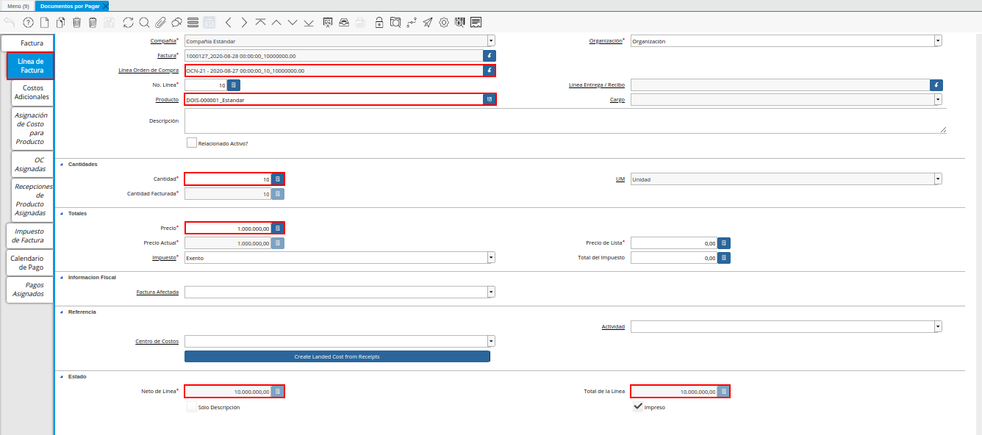Screen dimensions: 982x435
Task: Switch to the Factura tab
Action: click(27, 43)
